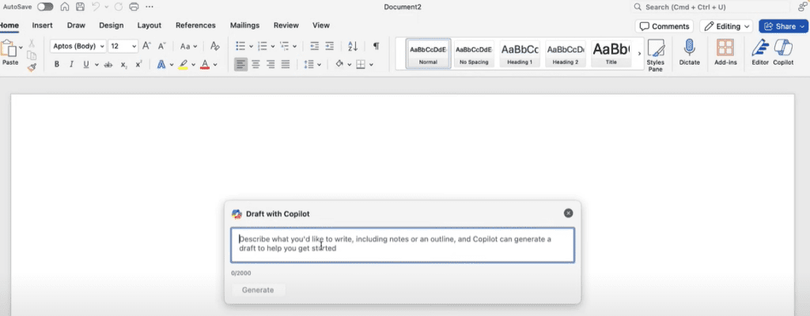This screenshot has height=316, width=810.
Task: Start Dictate with the microphone icon
Action: pyautogui.click(x=689, y=51)
